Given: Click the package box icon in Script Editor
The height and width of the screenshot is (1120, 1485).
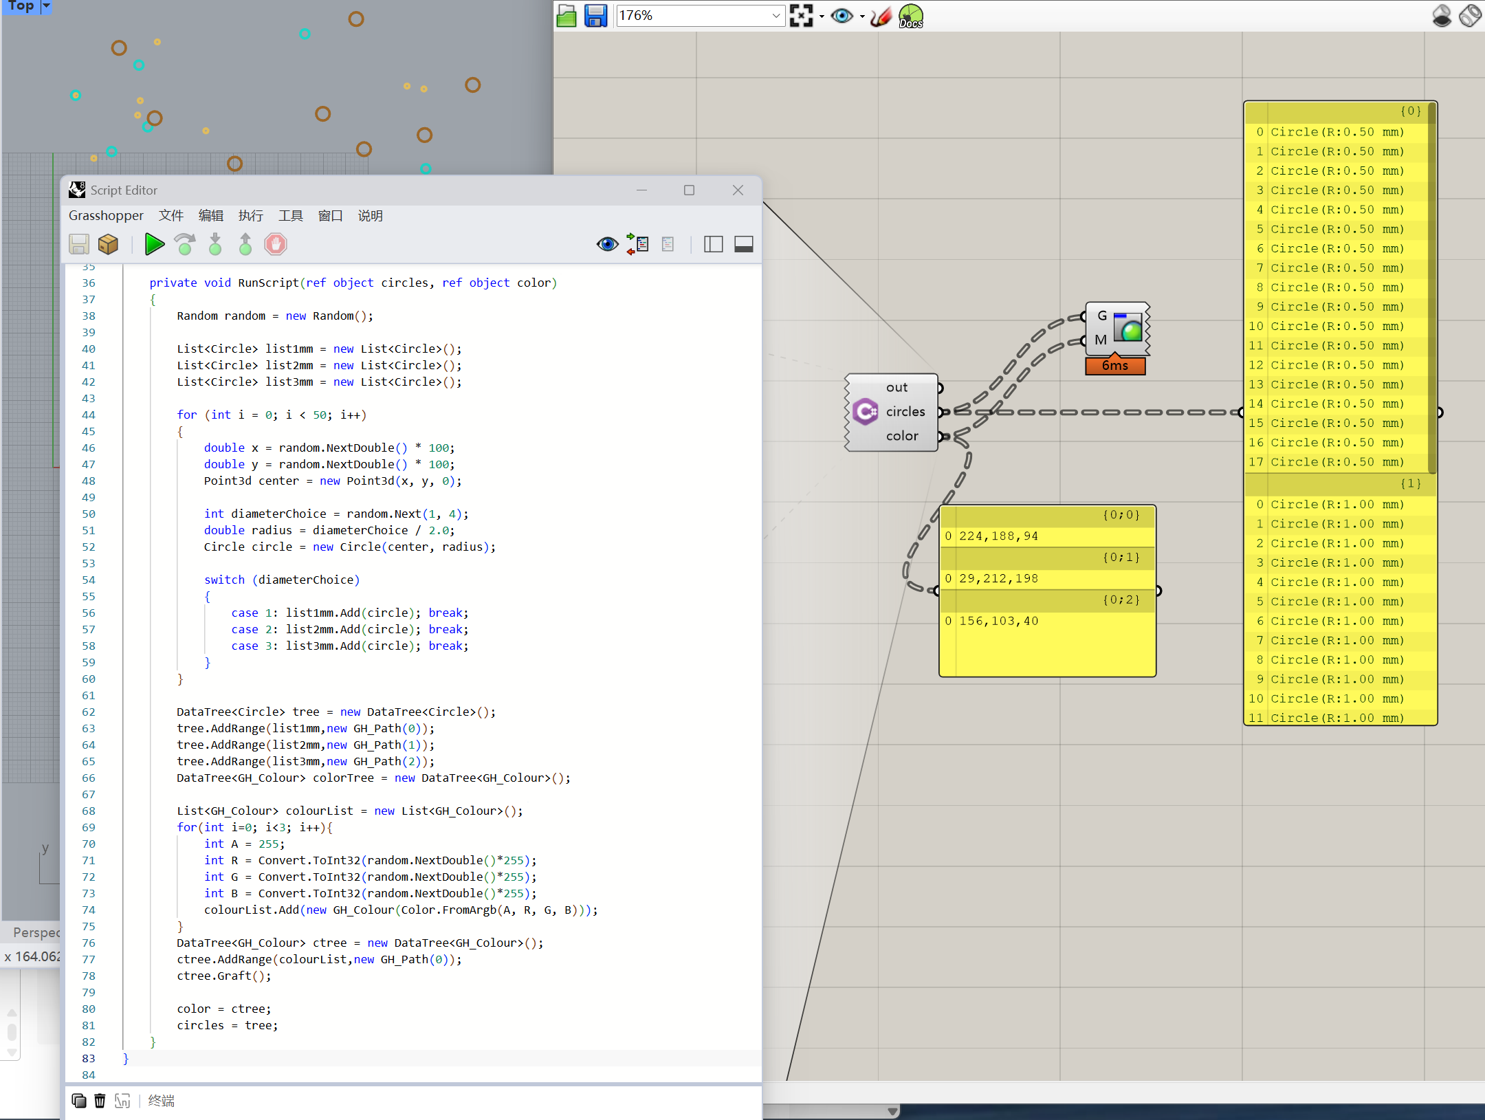Looking at the screenshot, I should click(109, 244).
